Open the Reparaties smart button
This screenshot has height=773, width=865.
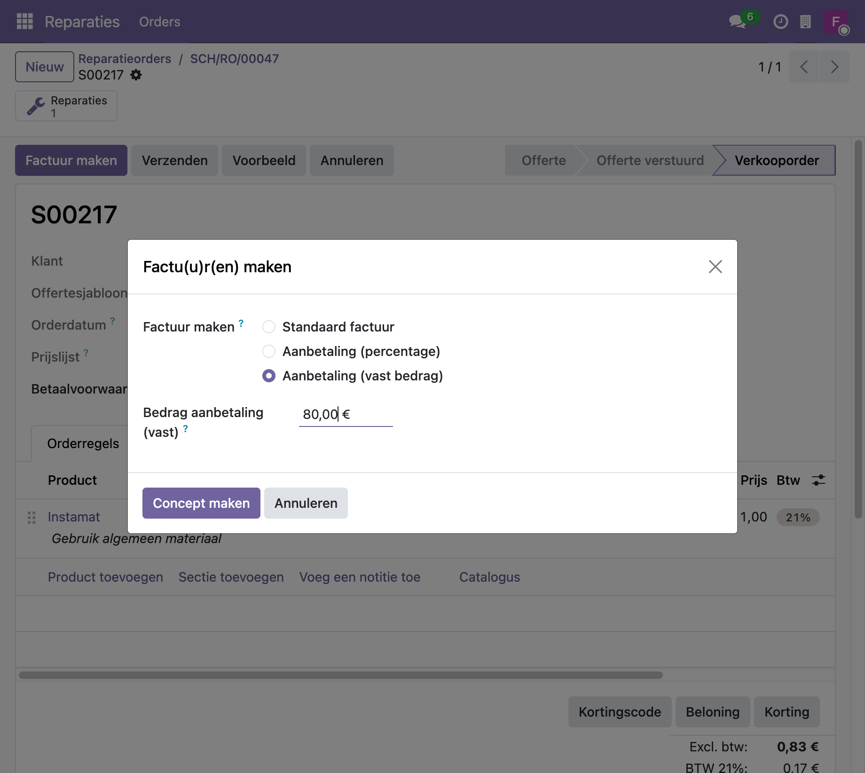(66, 106)
